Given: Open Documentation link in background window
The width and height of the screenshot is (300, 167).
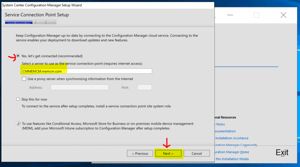Looking at the screenshot, I should click(225, 131).
